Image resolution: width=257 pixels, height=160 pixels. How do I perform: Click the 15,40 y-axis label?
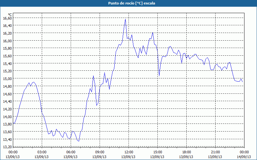pos(7,63)
